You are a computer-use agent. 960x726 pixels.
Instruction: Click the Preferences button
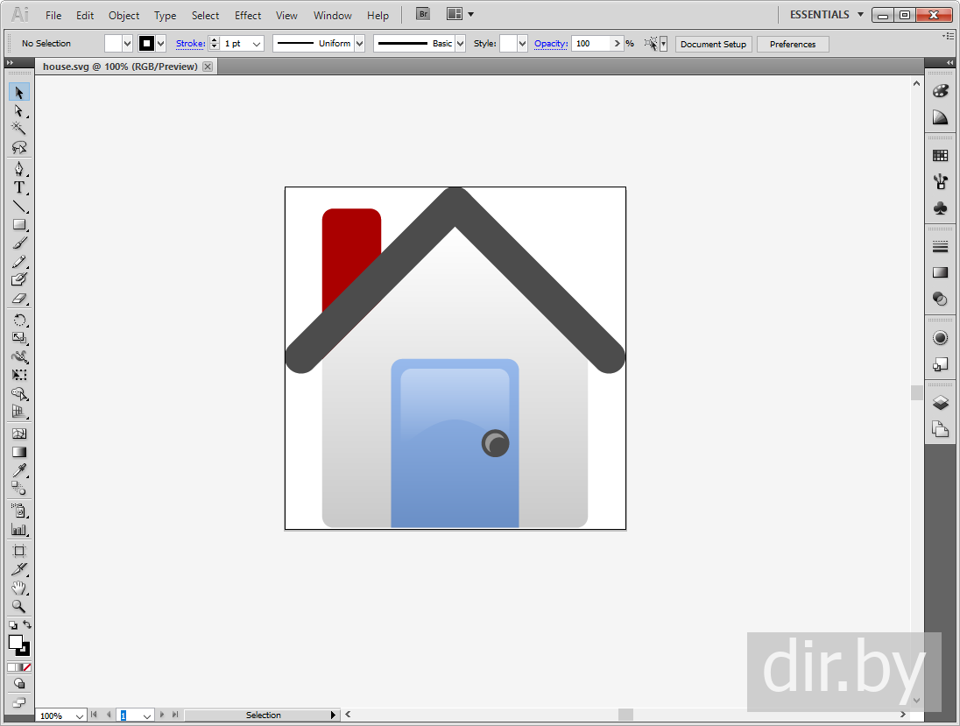coord(793,44)
